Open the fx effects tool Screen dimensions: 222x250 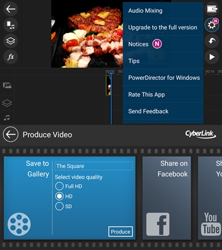(x=10, y=57)
